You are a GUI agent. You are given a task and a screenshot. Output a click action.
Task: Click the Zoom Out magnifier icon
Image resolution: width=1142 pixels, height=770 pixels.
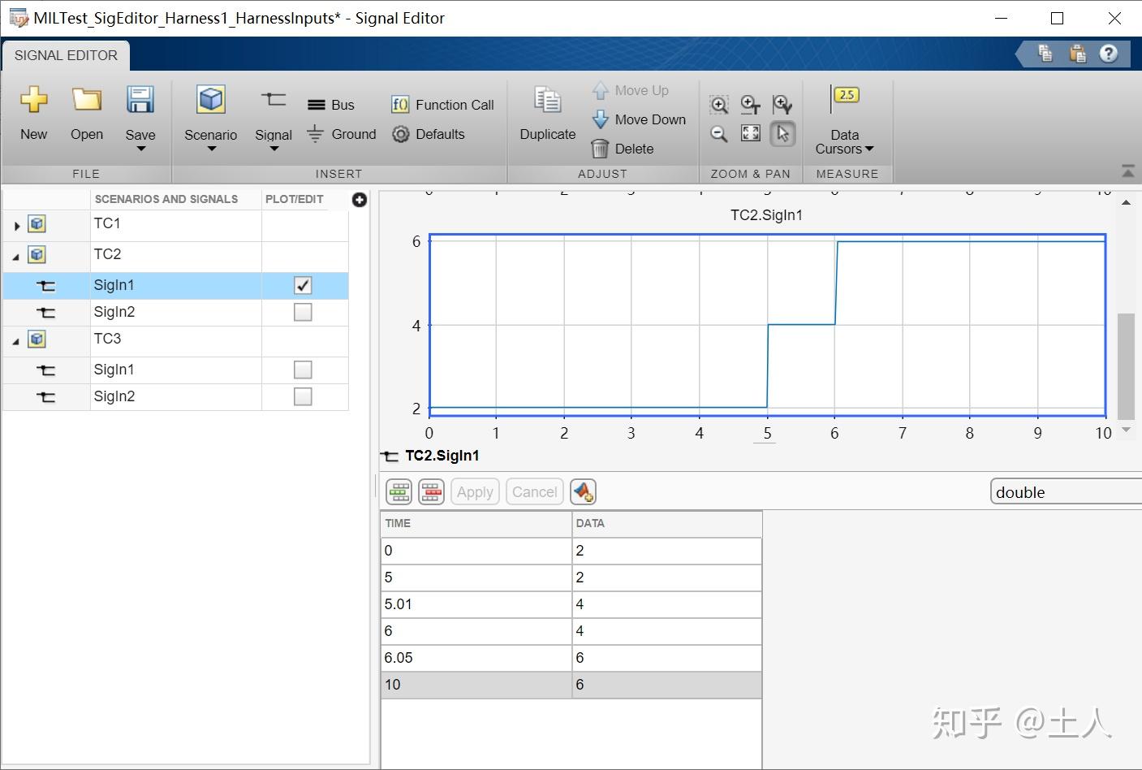tap(718, 133)
